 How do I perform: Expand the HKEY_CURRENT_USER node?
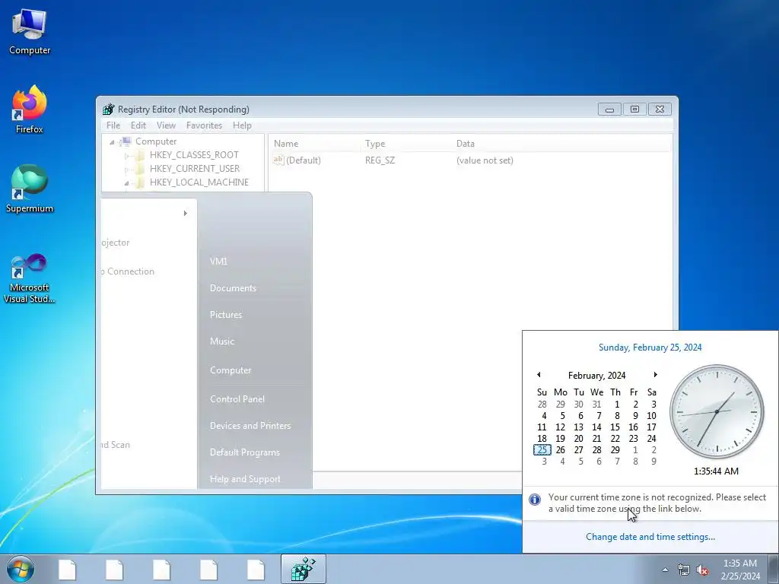point(127,170)
